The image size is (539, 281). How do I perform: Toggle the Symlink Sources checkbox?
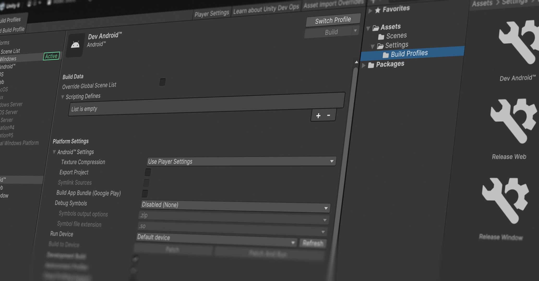[146, 183]
